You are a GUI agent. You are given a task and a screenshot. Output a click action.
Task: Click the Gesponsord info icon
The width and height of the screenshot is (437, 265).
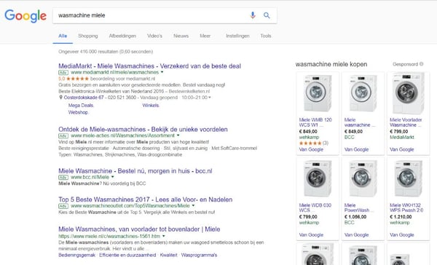422,64
